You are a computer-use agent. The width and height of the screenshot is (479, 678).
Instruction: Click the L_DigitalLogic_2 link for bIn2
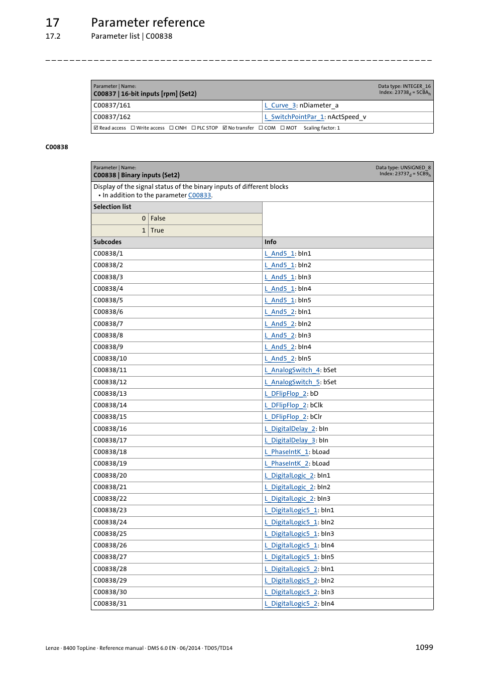coord(289,487)
